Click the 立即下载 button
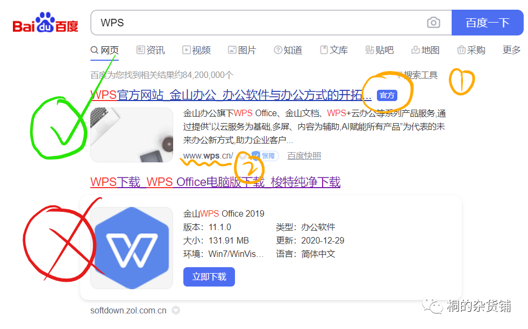Image resolution: width=528 pixels, height=329 pixels. point(209,277)
